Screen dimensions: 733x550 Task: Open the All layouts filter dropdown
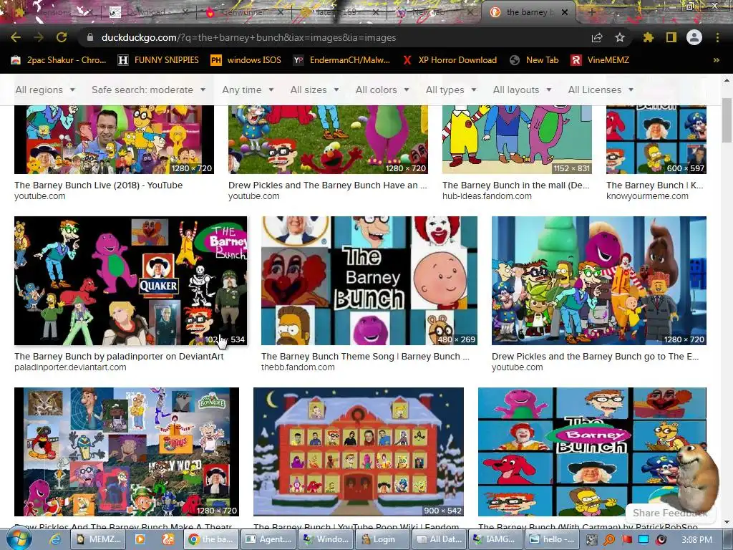[x=522, y=90]
